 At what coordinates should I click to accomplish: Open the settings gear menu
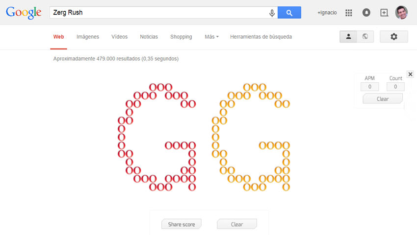pyautogui.click(x=394, y=37)
